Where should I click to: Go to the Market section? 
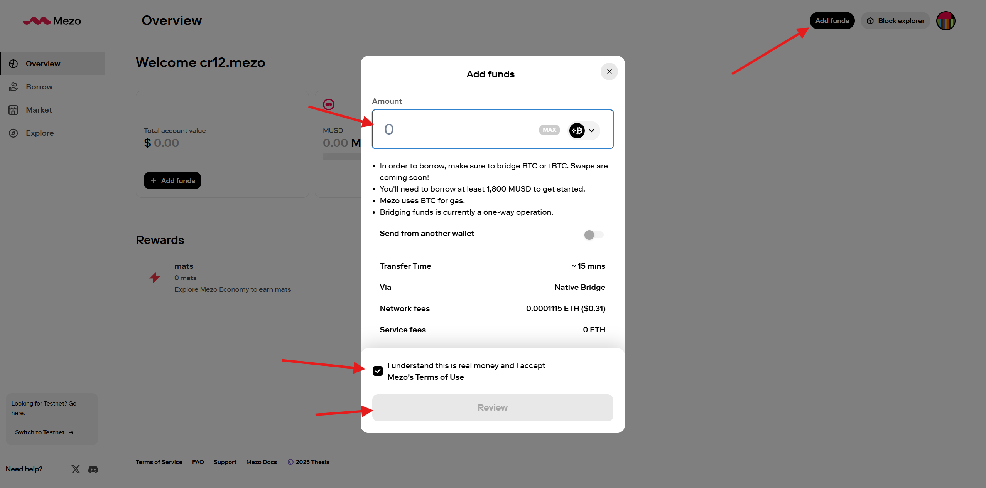39,110
